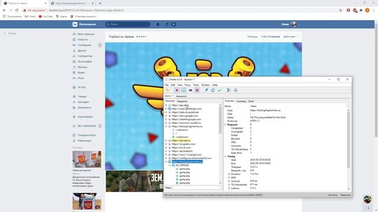Viewport: 378px width, 212px height.
Task: Toggle the Breakpoints icon in Charles toolbar
Action: (197, 90)
